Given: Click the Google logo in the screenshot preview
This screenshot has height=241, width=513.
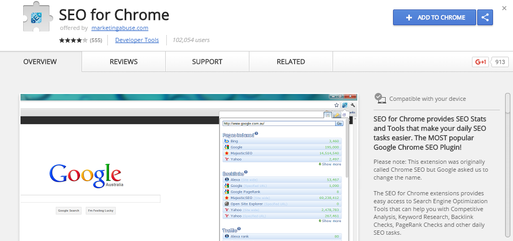Looking at the screenshot, I should (85, 174).
